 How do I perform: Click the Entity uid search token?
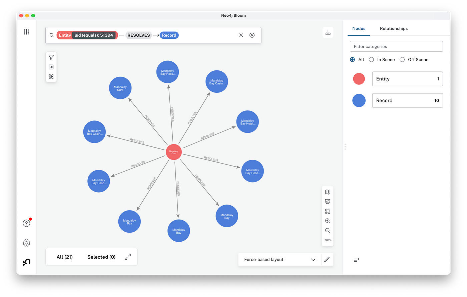pyautogui.click(x=87, y=35)
